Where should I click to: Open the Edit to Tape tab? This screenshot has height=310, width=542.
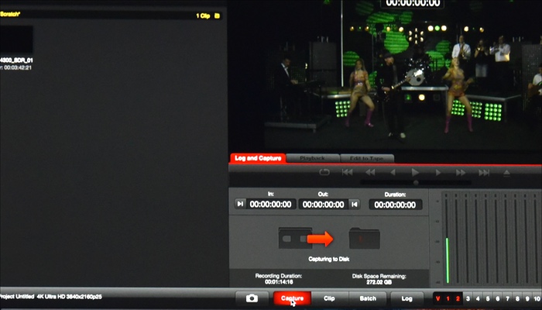point(366,158)
